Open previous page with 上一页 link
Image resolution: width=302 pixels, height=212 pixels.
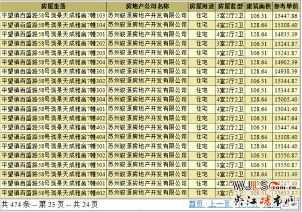220,204
